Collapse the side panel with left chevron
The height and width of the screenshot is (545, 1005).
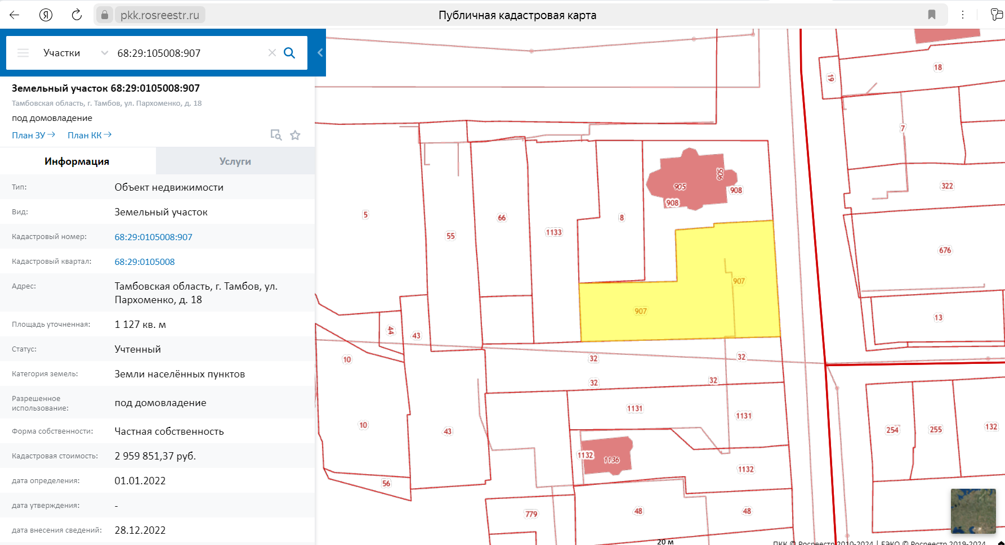(x=320, y=53)
